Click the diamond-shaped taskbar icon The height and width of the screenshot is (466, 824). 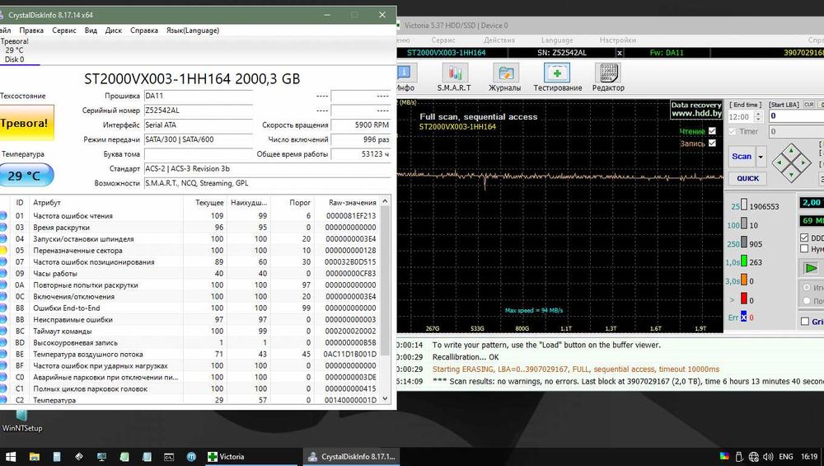[79, 457]
